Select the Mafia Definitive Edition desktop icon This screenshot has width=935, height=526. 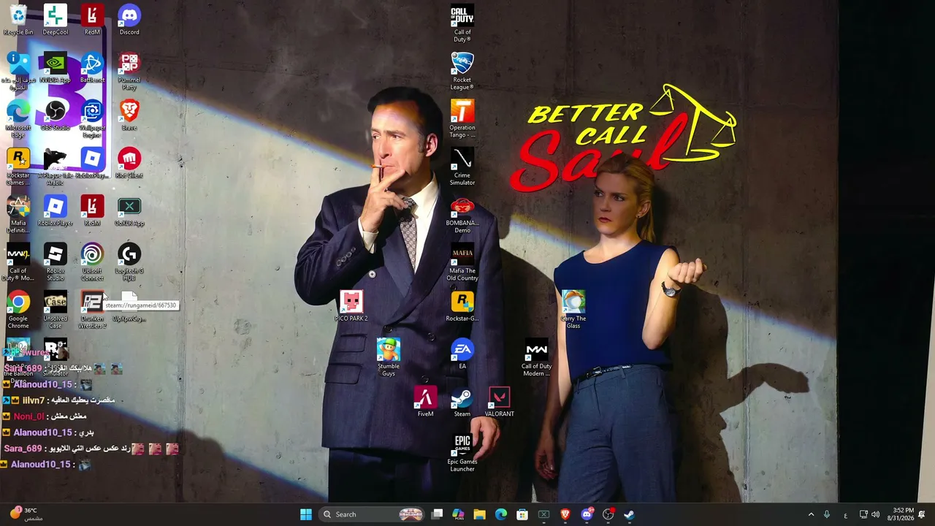coord(18,215)
